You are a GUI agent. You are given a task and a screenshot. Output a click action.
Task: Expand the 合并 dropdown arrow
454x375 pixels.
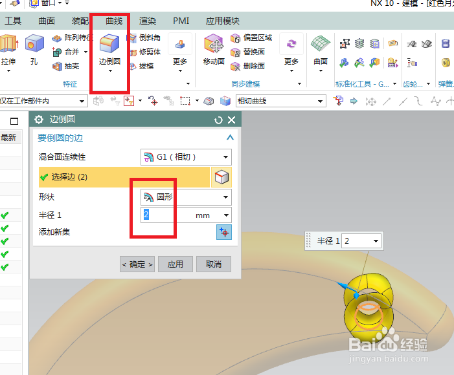tap(86, 52)
